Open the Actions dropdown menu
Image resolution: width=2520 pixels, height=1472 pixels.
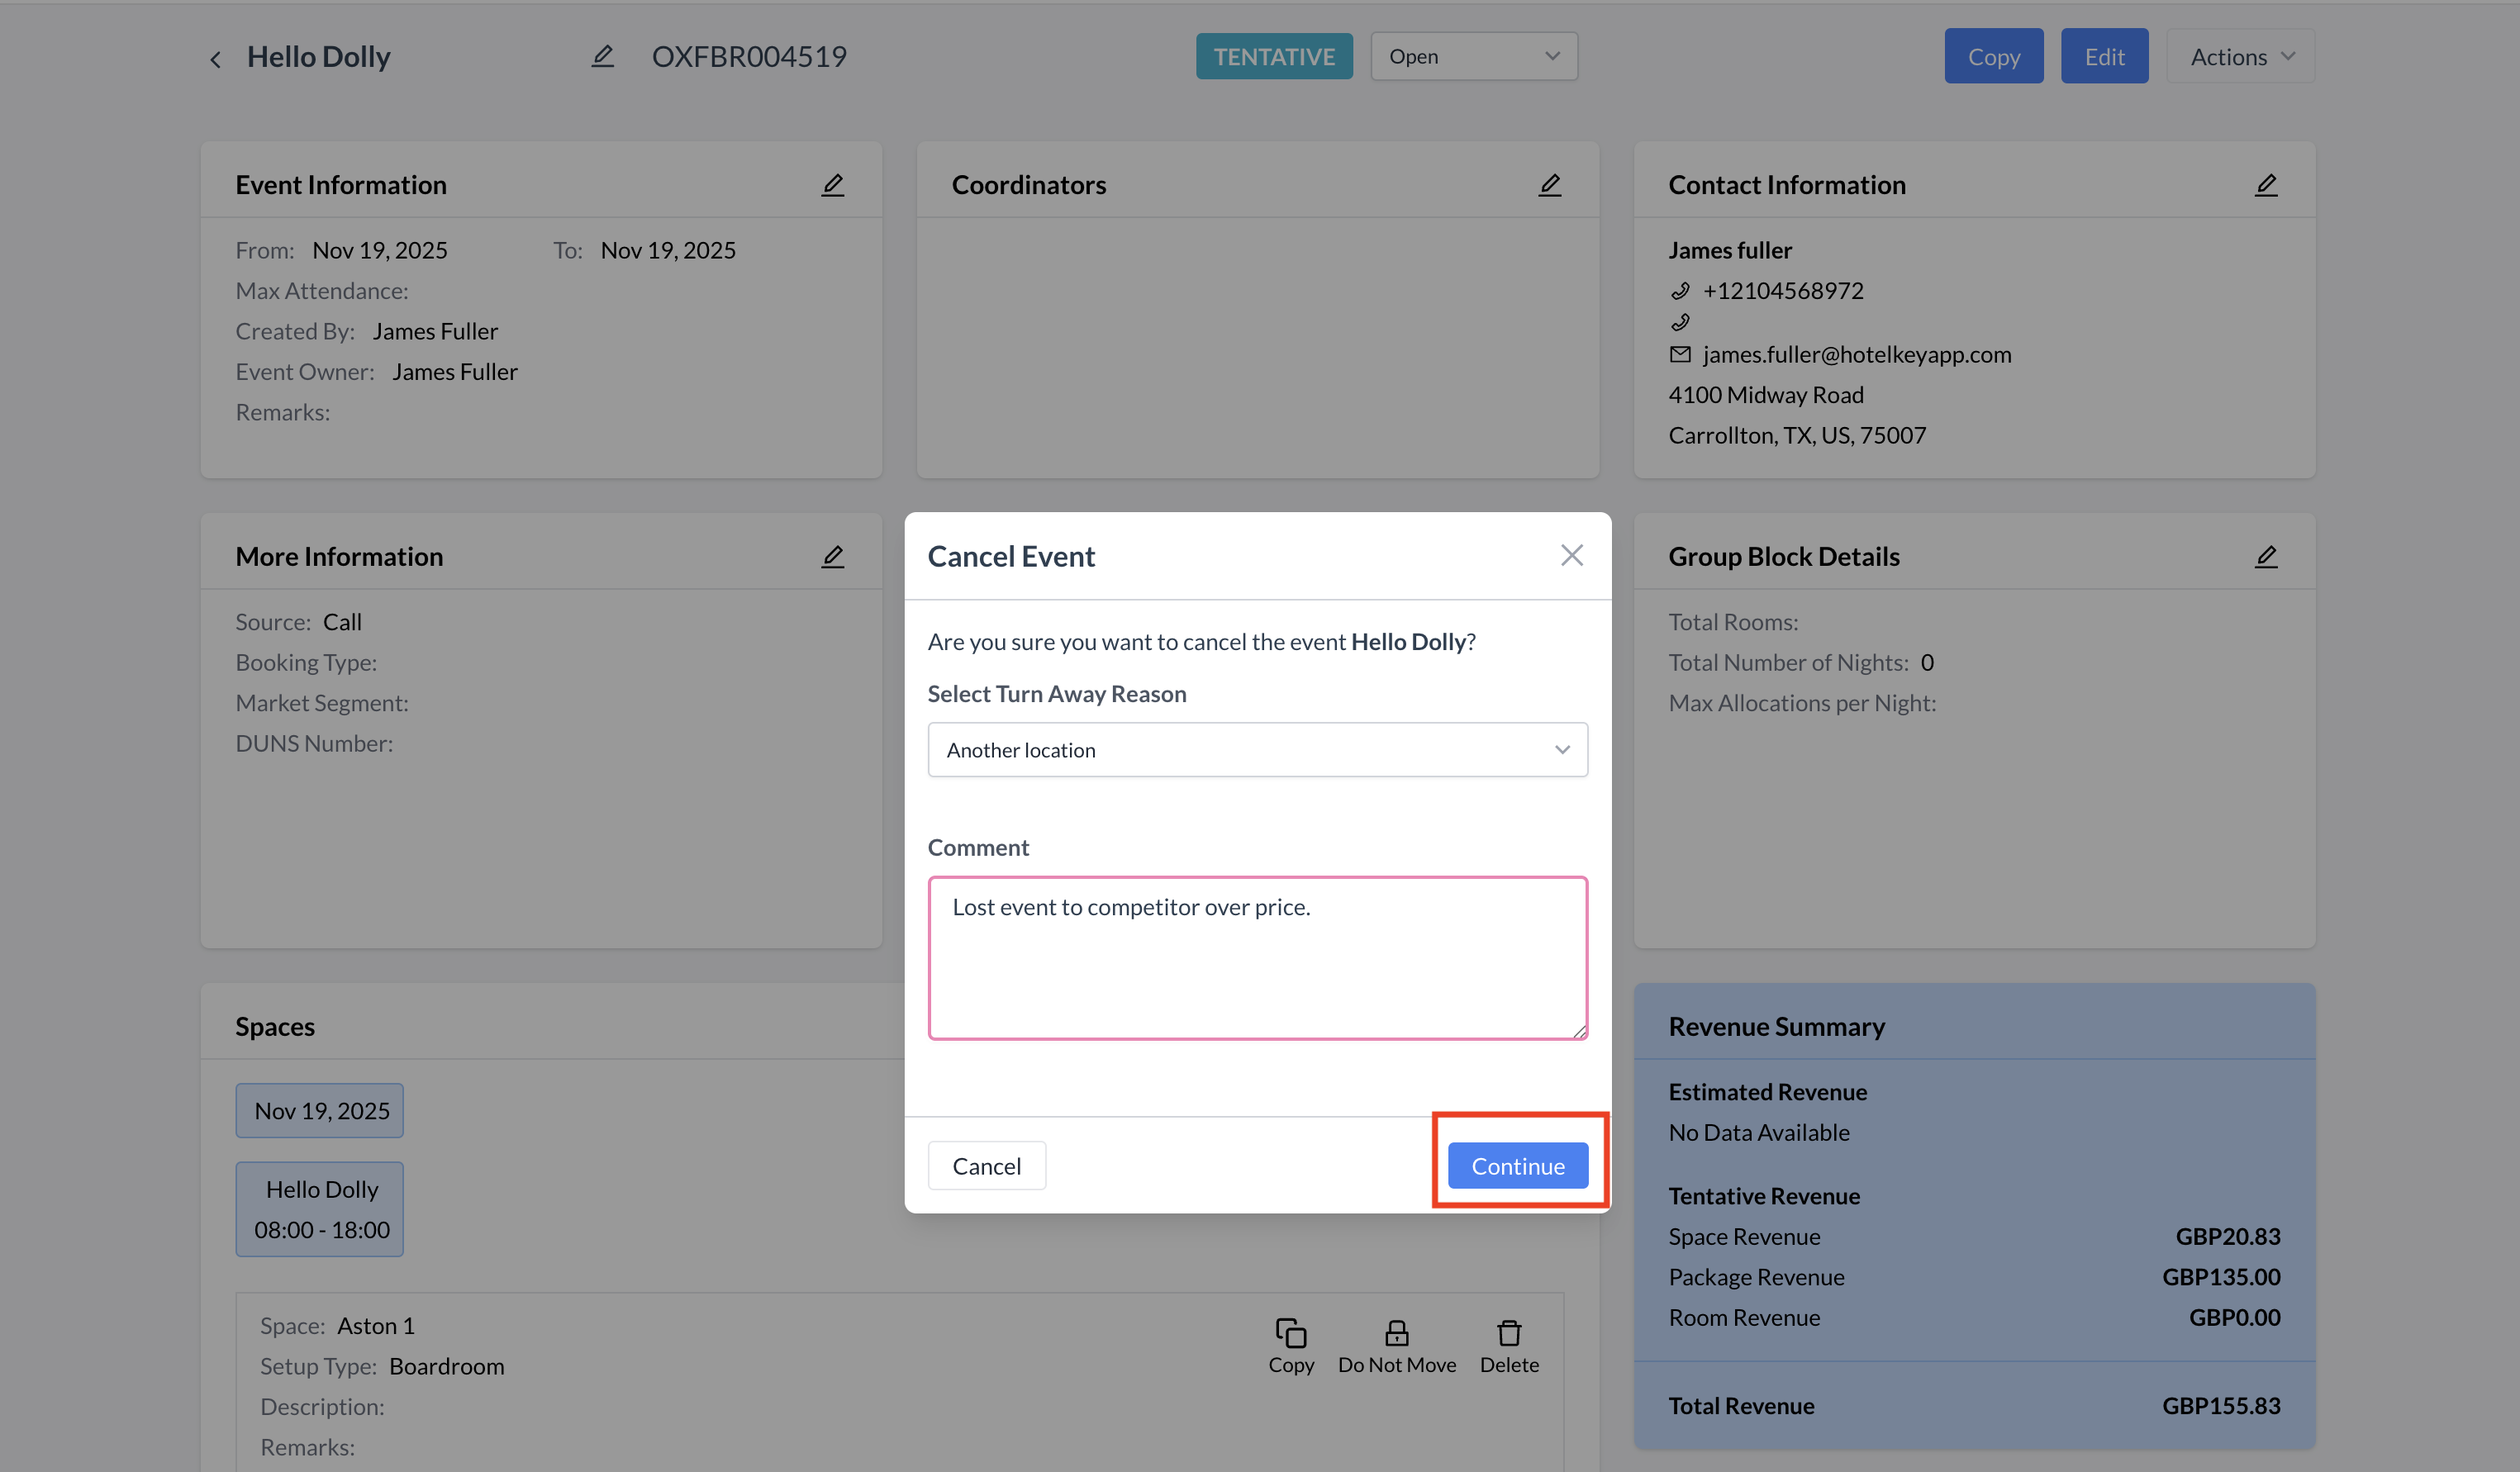pyautogui.click(x=2240, y=57)
